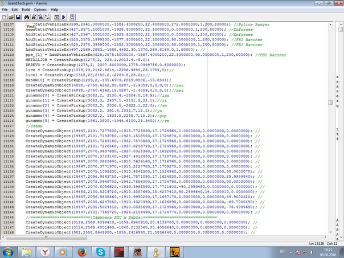Open Find with the binoculars icon
Screen dimensions: 344x258
tap(27, 17)
